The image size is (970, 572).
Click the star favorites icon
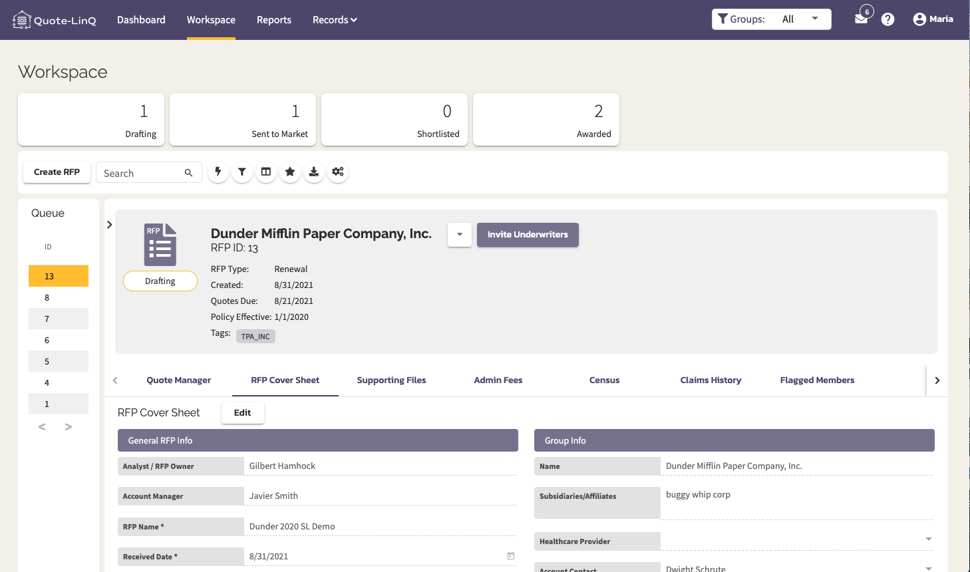(290, 172)
